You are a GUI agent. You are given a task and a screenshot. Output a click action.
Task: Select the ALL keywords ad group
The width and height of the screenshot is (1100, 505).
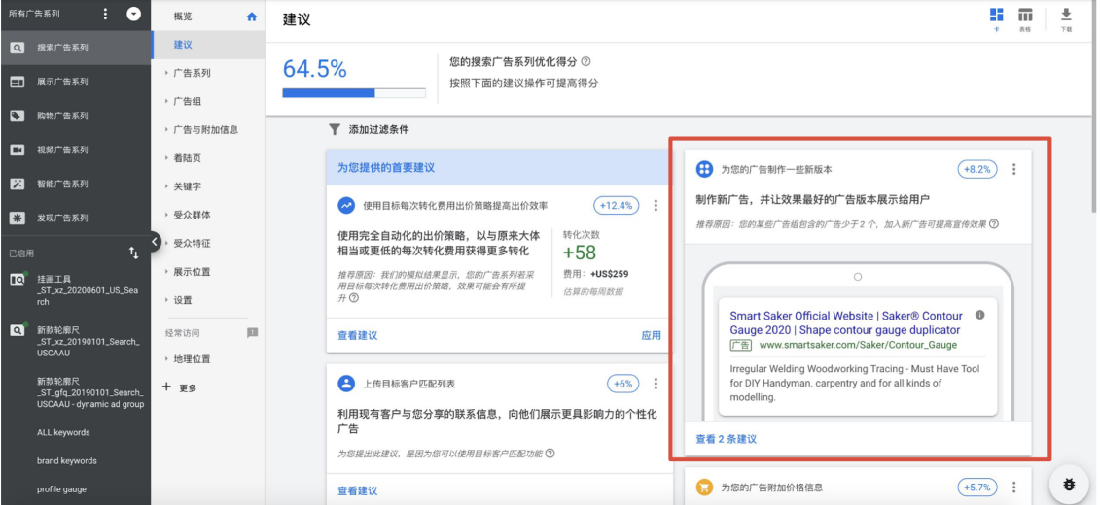(63, 433)
